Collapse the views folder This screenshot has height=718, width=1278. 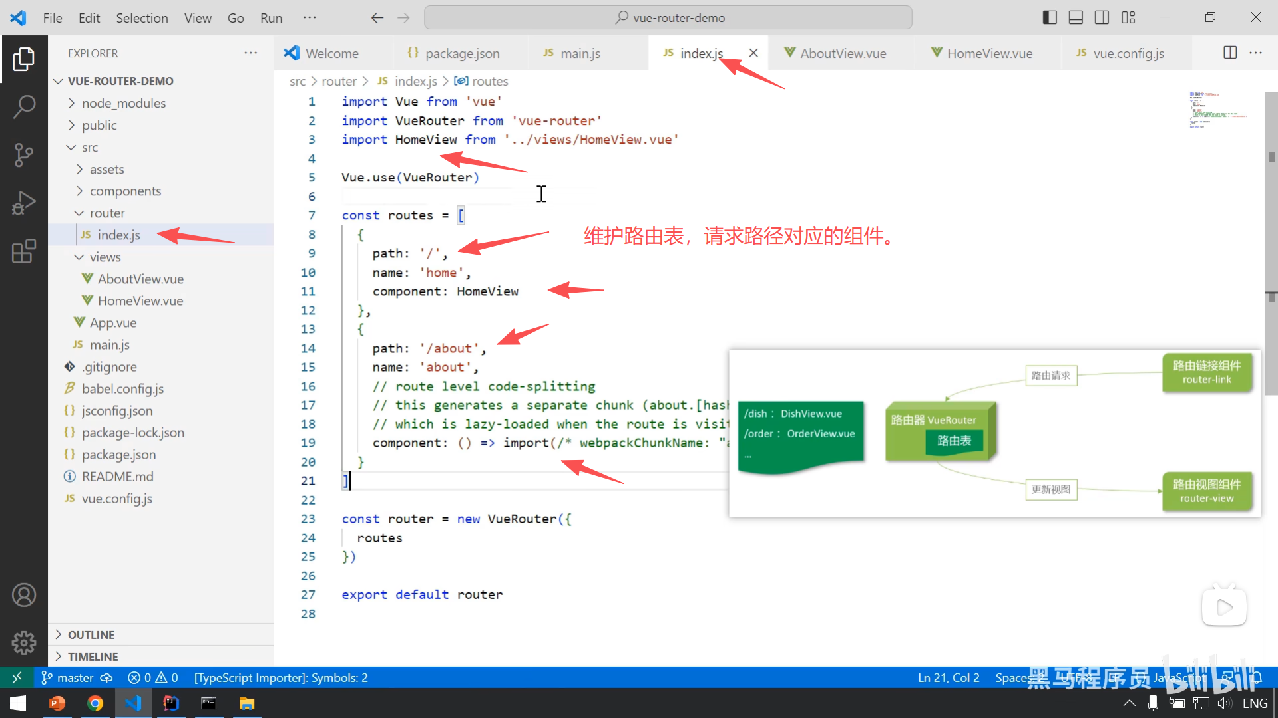[x=105, y=257]
